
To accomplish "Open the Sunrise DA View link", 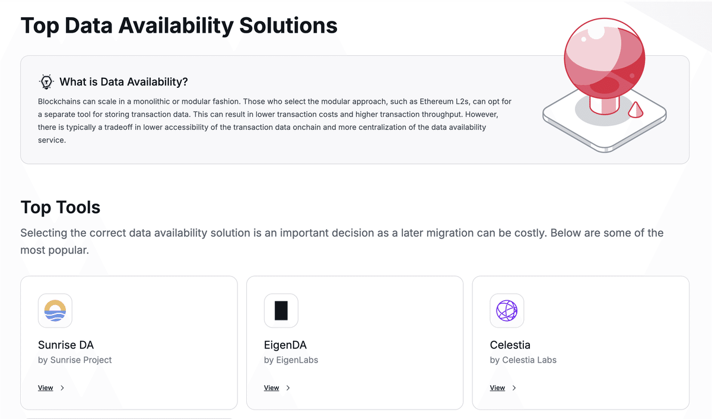I will [45, 388].
